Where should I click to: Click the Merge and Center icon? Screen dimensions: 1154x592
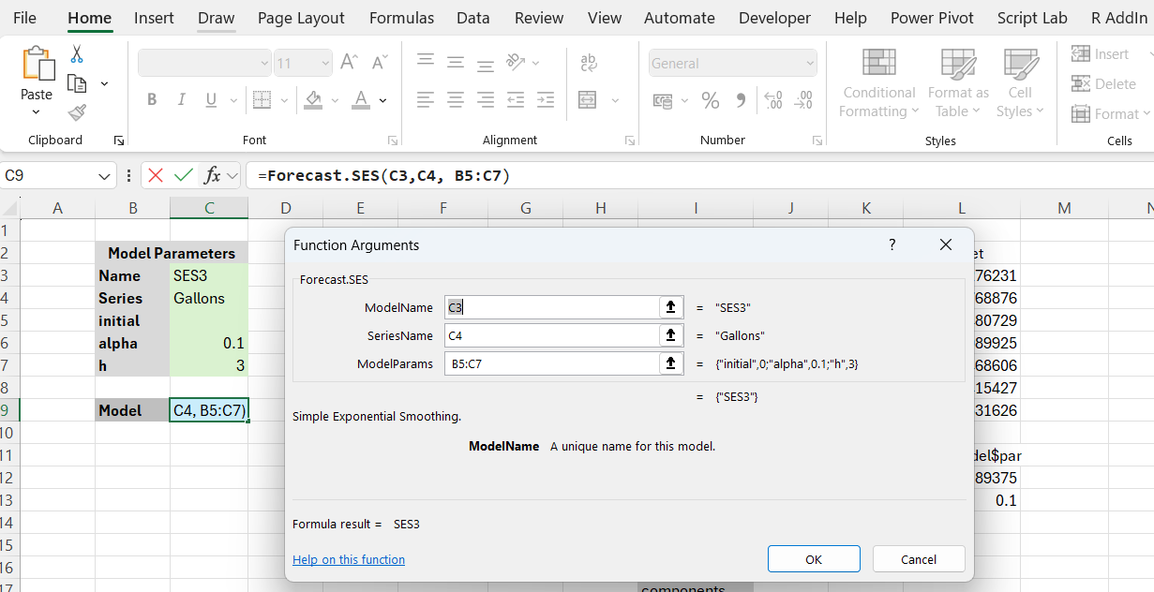coord(588,99)
